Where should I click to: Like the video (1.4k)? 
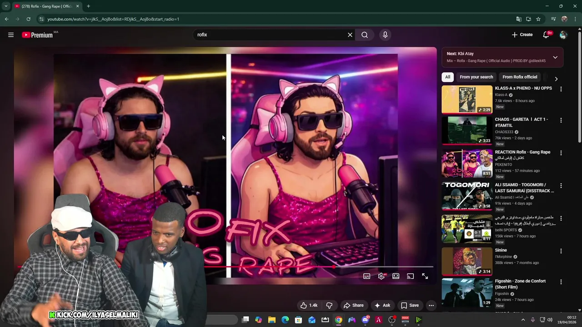click(x=309, y=305)
